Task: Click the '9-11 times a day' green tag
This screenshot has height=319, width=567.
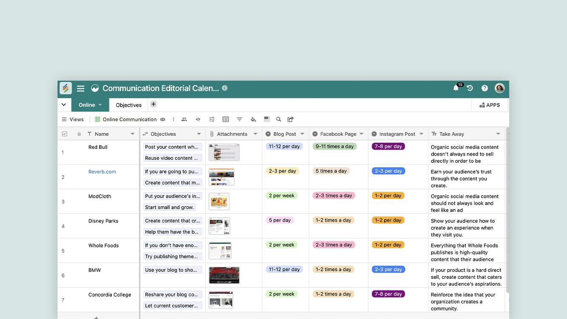Action: tap(334, 146)
